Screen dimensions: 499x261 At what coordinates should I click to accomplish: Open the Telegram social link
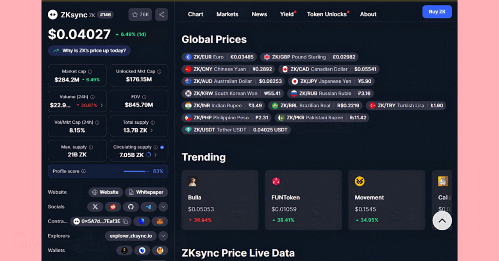click(x=149, y=206)
